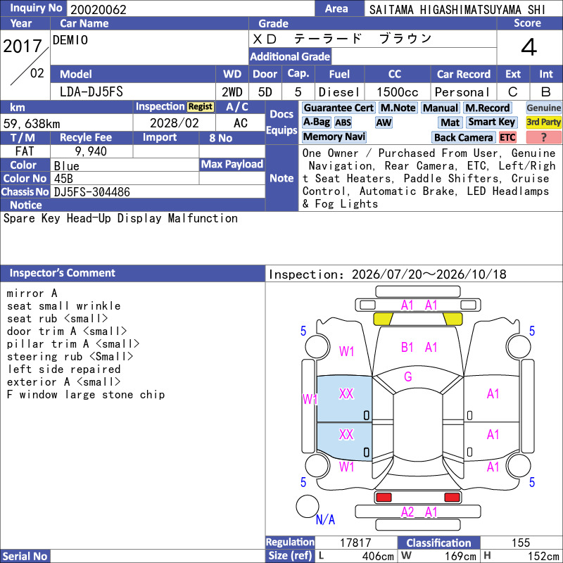Click the Spare Key Head-Up Display notice

click(x=120, y=218)
